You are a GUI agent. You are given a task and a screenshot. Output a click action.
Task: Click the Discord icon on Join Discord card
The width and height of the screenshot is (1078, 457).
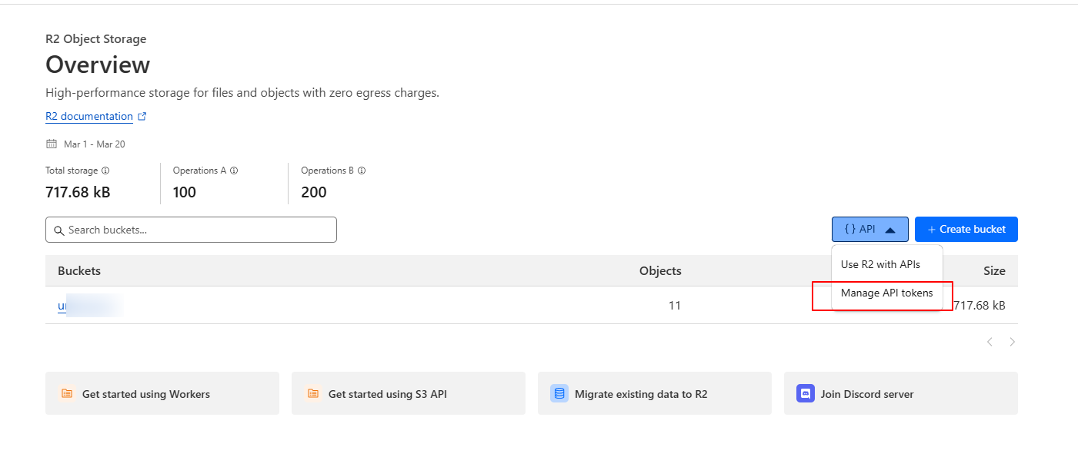(806, 394)
